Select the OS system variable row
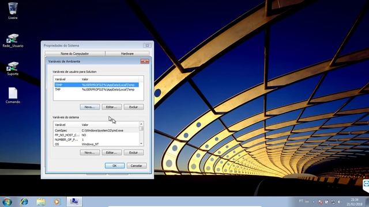The width and height of the screenshot is (369, 207). 96,144
